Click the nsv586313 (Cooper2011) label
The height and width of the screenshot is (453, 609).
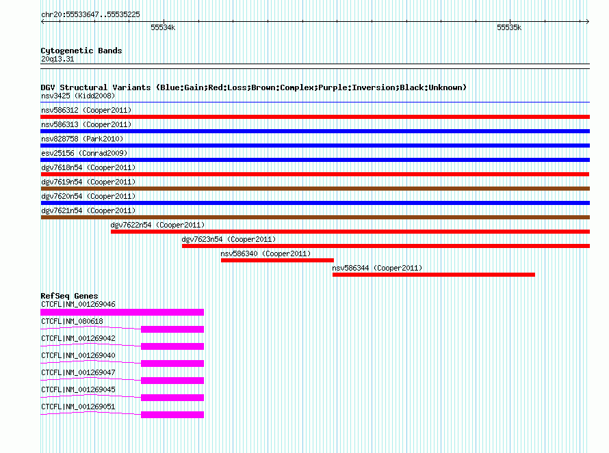(x=86, y=124)
